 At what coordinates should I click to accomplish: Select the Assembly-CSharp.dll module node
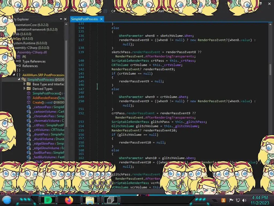(x=32, y=52)
